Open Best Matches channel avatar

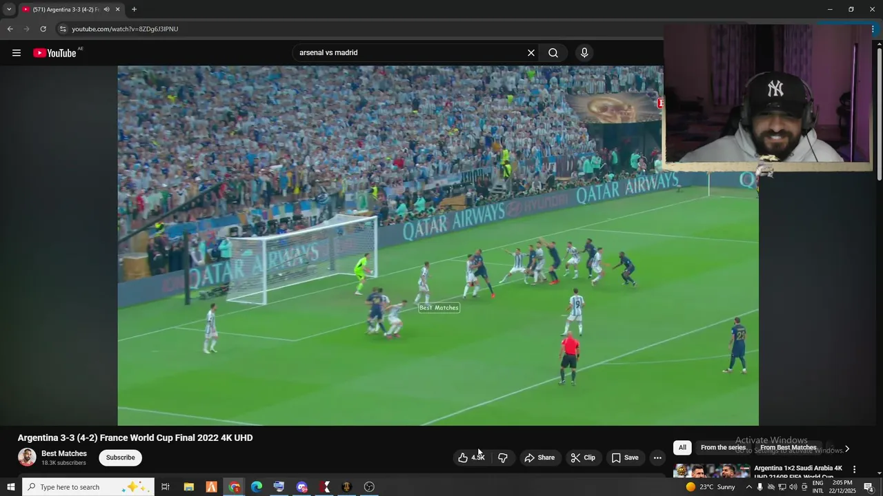click(27, 457)
